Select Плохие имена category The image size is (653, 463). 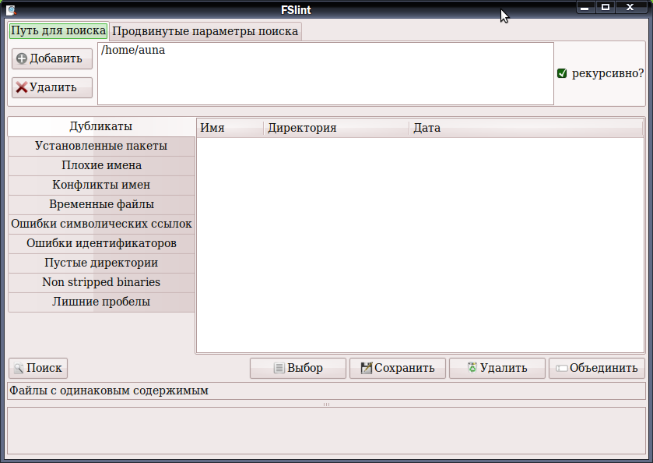101,165
